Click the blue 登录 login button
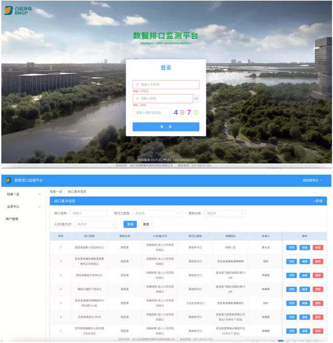 pyautogui.click(x=166, y=127)
